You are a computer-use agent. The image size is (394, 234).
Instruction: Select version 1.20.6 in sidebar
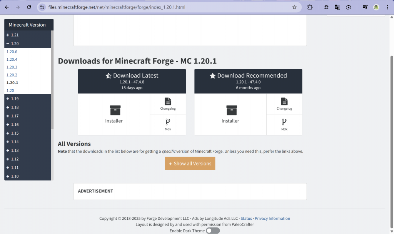[x=12, y=52]
